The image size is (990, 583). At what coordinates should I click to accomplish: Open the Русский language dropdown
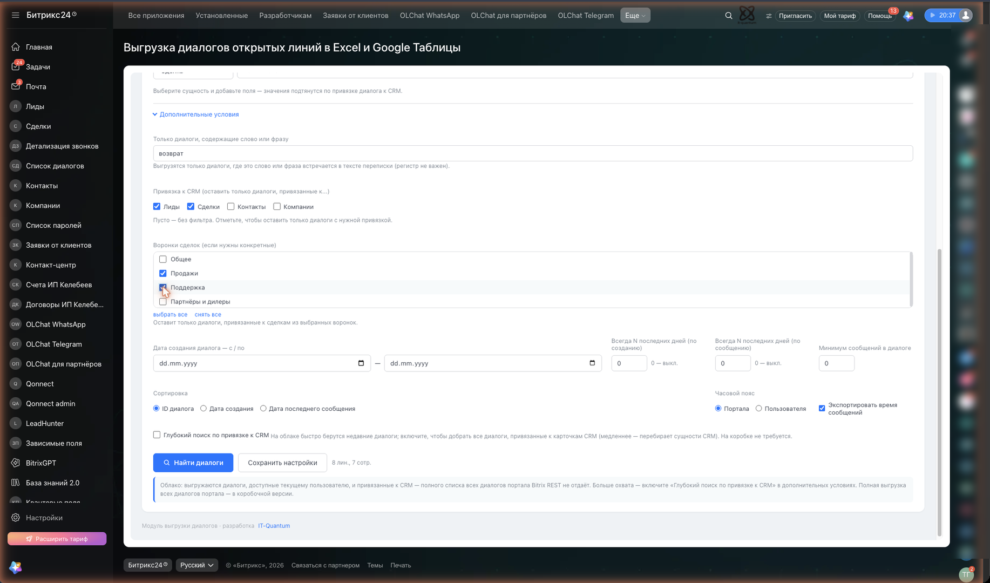coord(196,565)
